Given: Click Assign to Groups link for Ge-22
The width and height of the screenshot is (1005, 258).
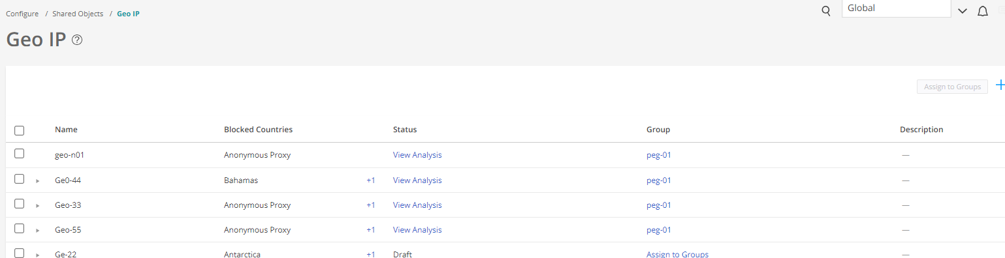Looking at the screenshot, I should point(677,254).
